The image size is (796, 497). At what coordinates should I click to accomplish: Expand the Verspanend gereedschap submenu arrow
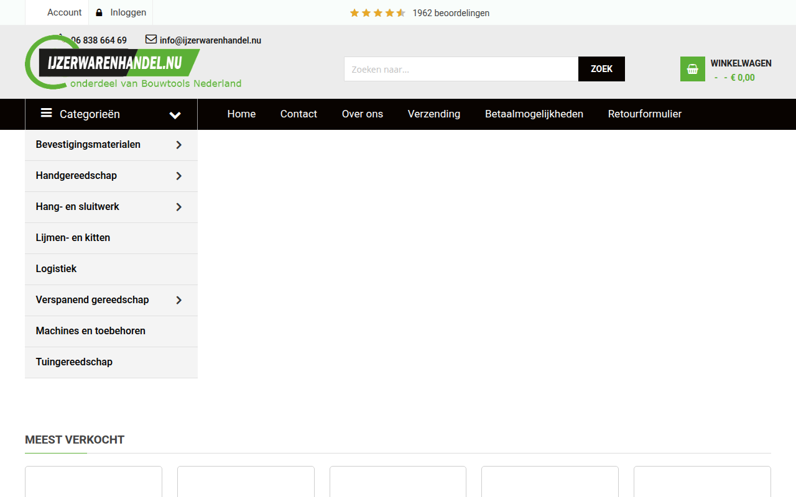pyautogui.click(x=179, y=300)
